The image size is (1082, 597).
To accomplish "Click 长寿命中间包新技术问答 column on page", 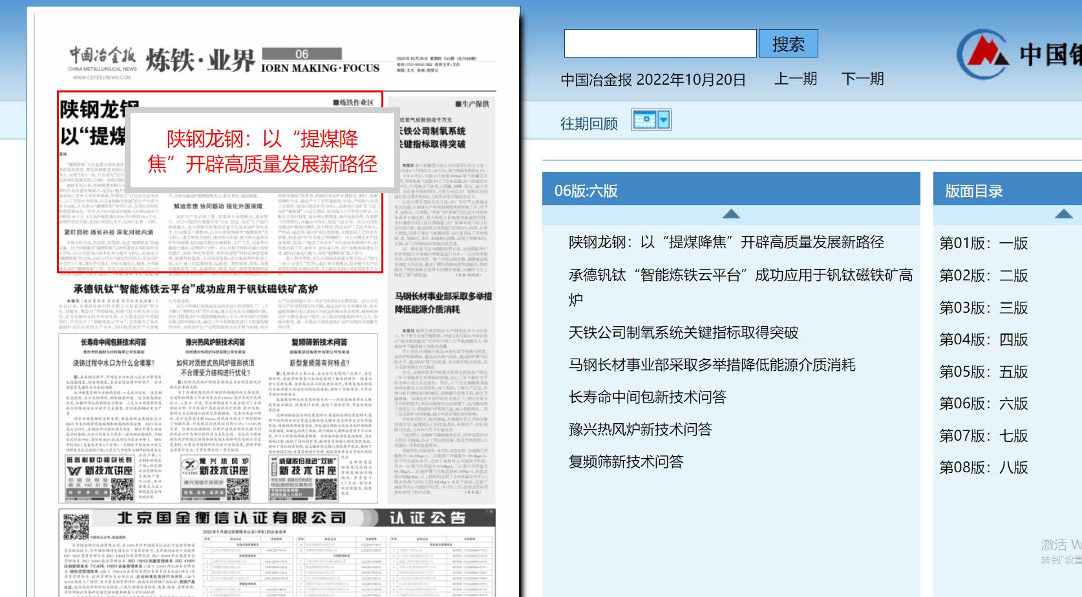I will pos(113,419).
